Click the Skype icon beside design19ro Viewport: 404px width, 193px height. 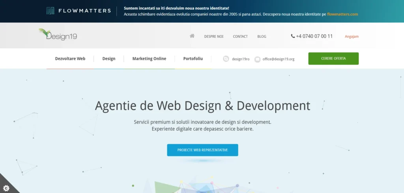[226, 59]
